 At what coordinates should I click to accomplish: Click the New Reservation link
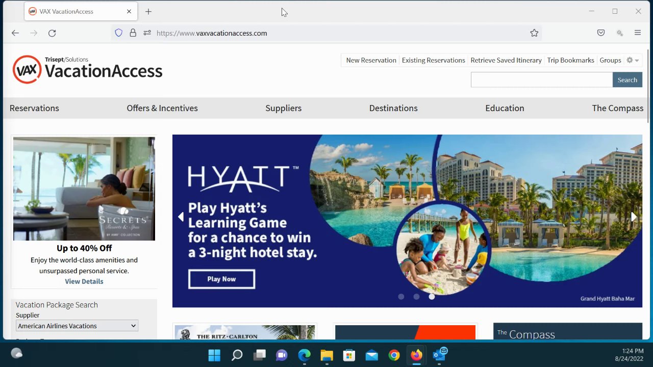coord(371,60)
